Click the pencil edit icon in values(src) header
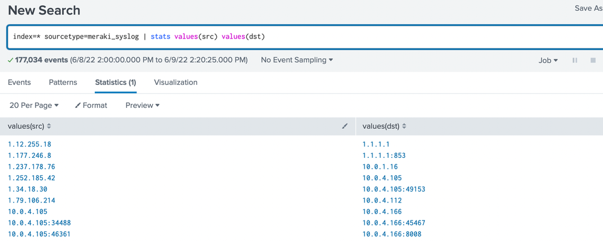Image resolution: width=603 pixels, height=241 pixels. point(345,126)
